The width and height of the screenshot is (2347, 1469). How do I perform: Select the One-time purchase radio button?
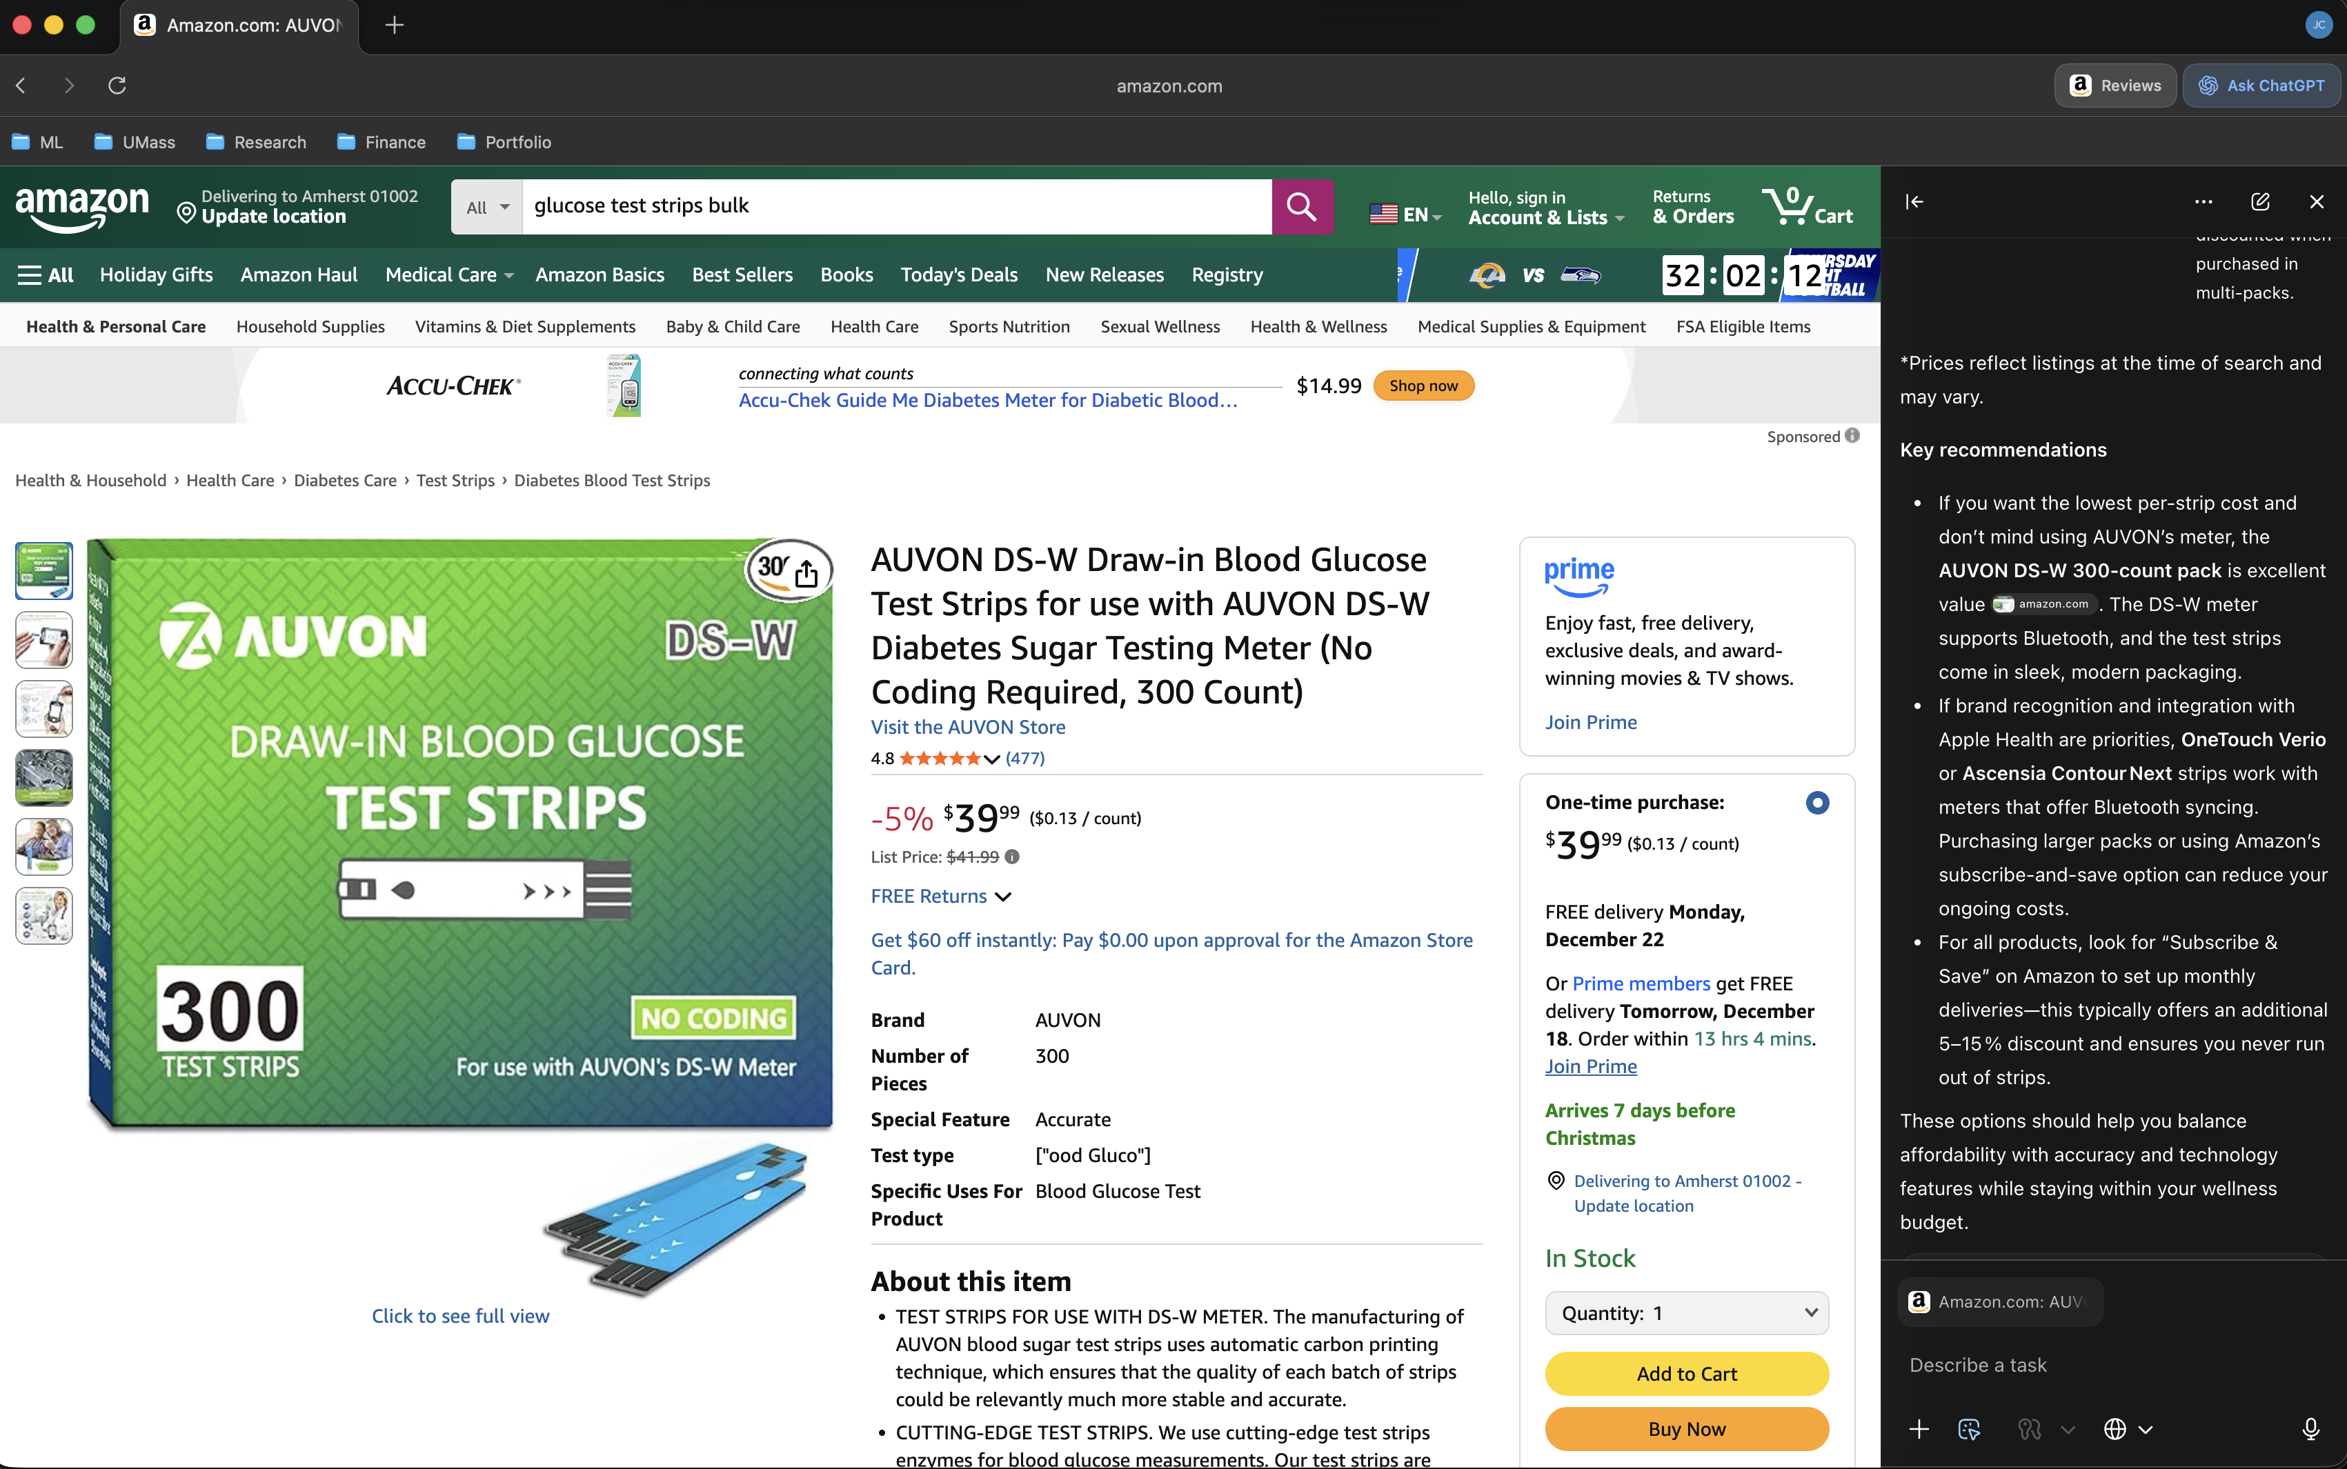tap(1816, 803)
